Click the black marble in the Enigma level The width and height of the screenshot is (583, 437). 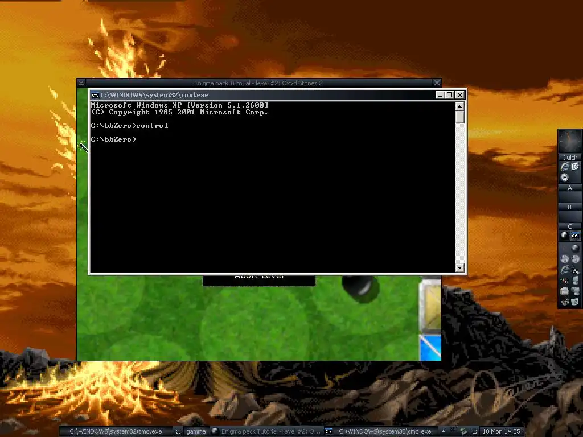(x=360, y=288)
